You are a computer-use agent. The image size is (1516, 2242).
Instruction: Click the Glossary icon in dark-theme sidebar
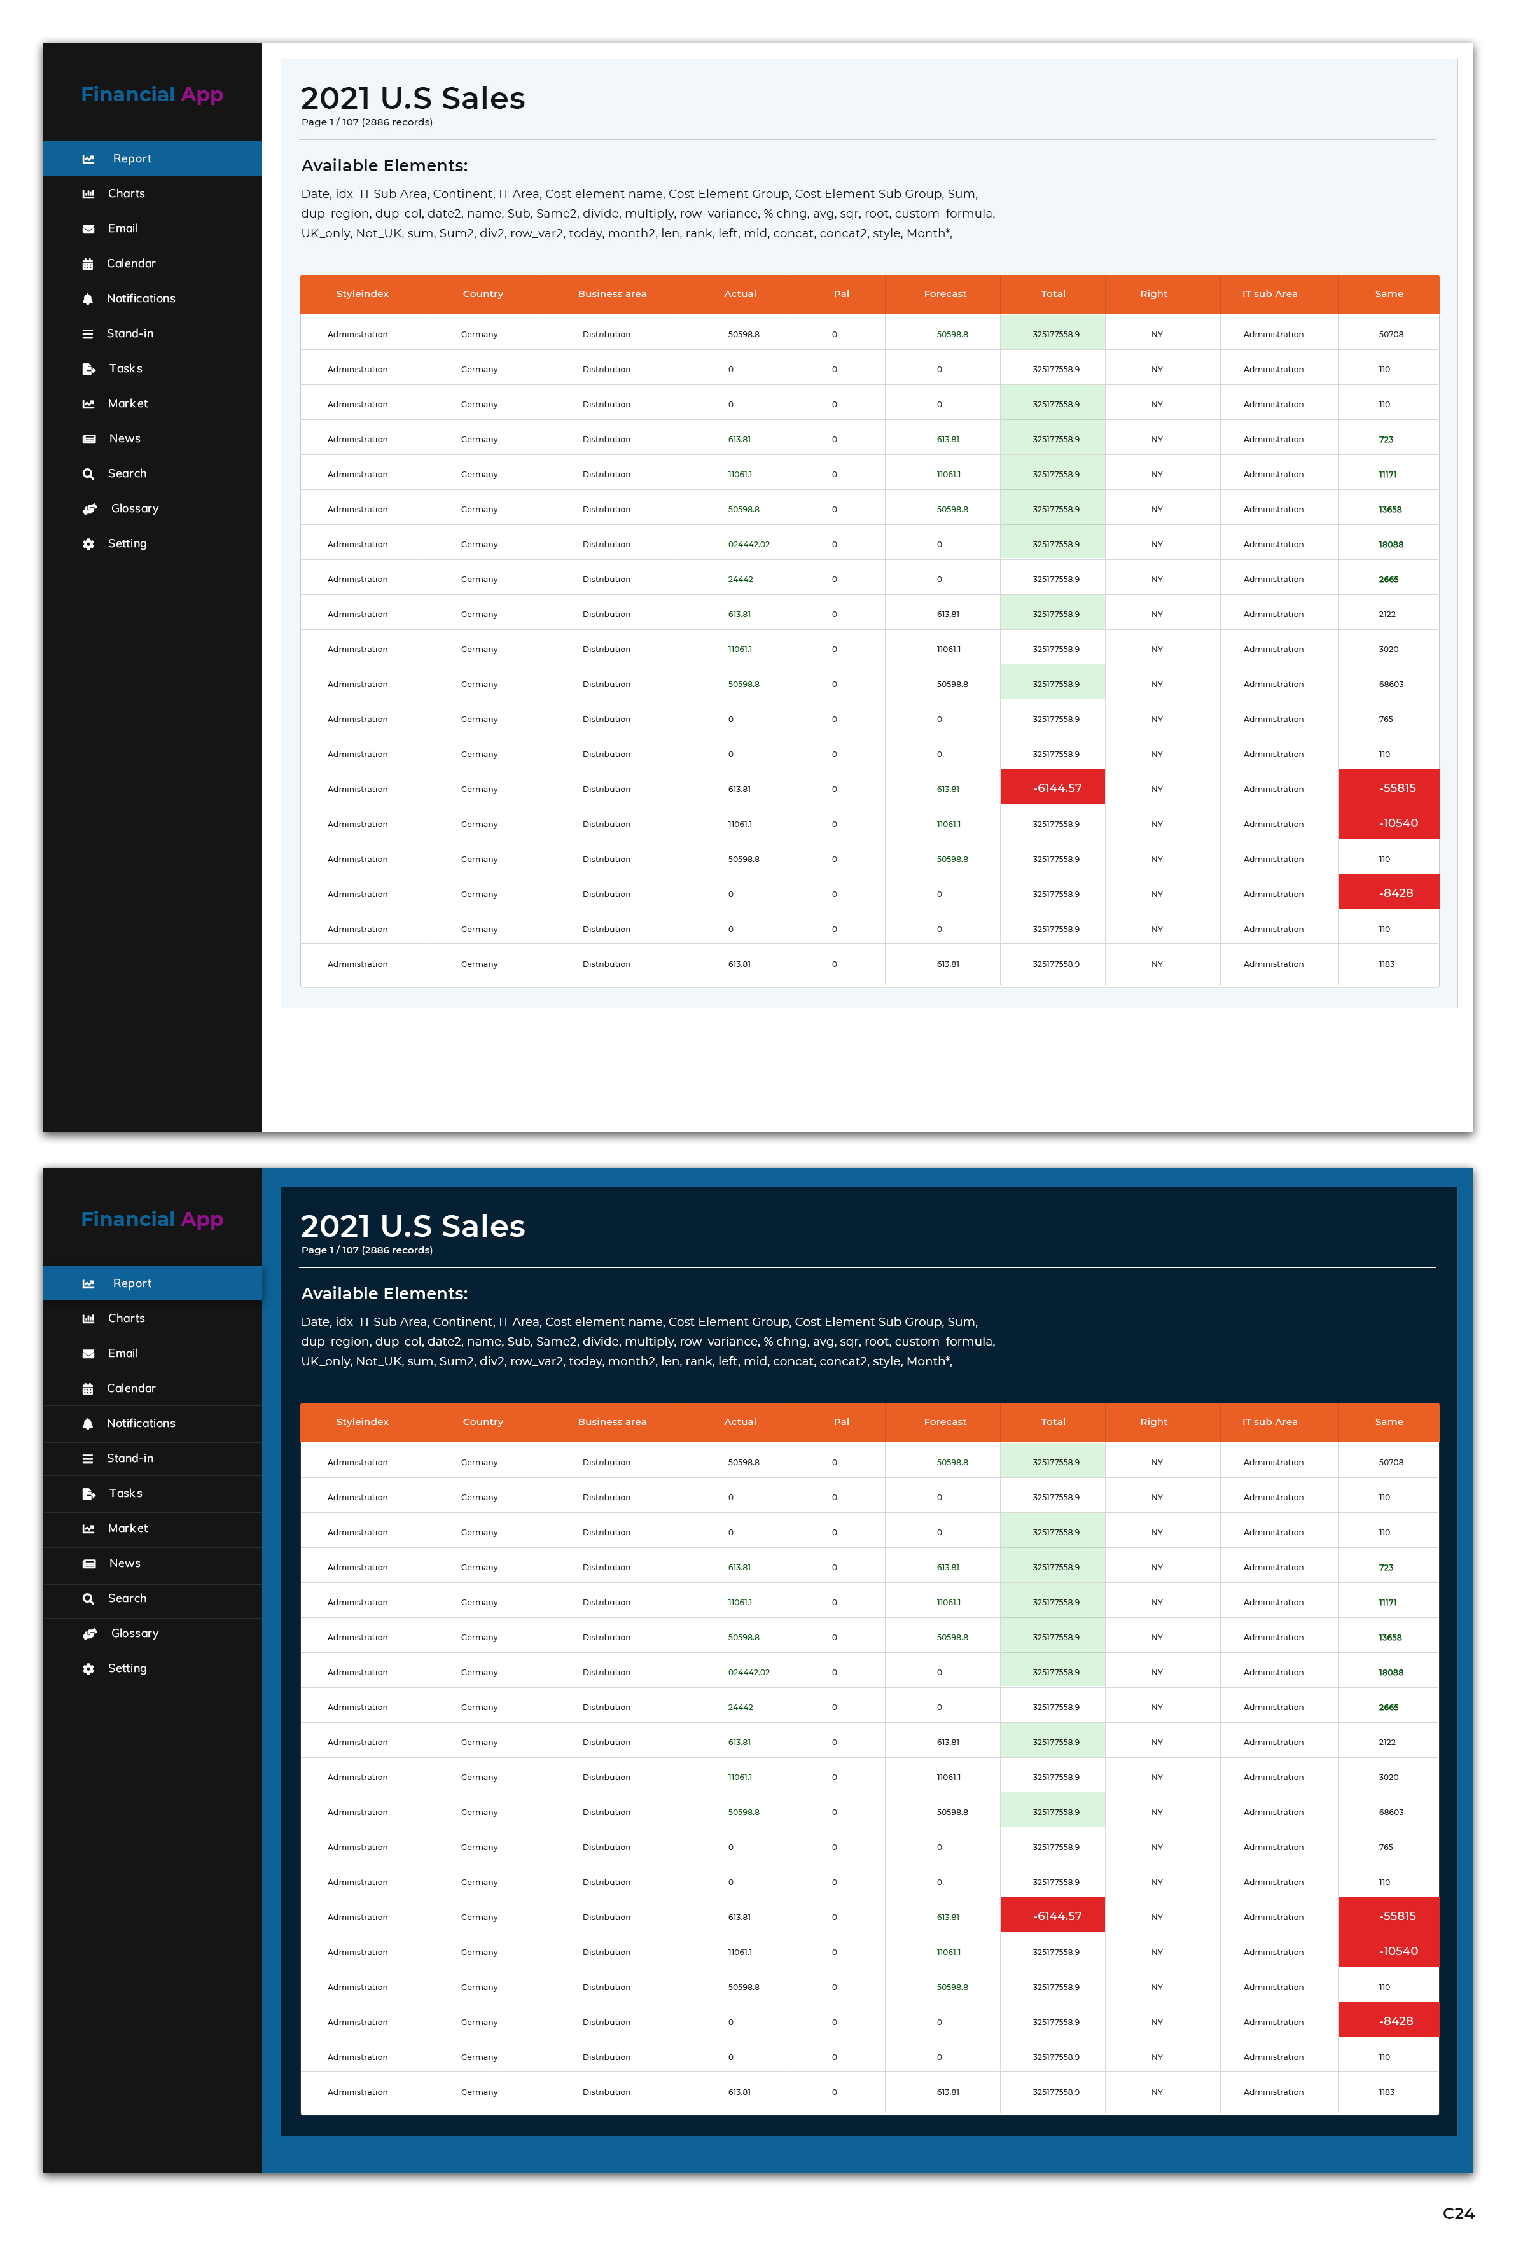pyautogui.click(x=90, y=1633)
